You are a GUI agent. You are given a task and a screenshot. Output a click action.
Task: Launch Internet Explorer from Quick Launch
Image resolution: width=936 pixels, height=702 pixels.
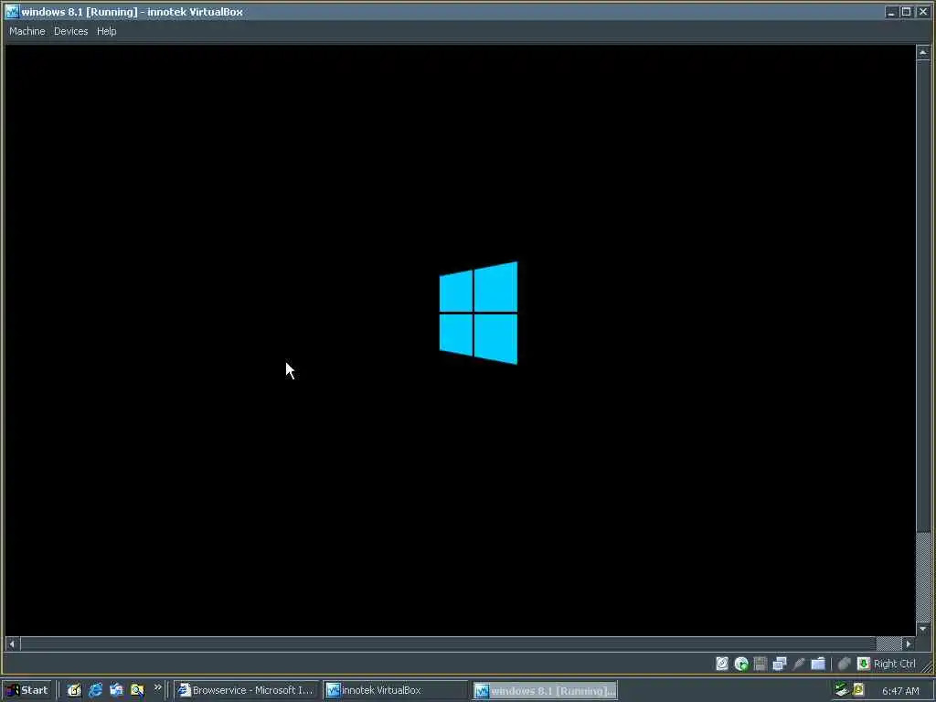point(95,691)
